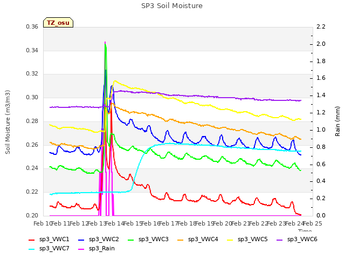Click the 2.0 rain axis tick label

click(321, 44)
